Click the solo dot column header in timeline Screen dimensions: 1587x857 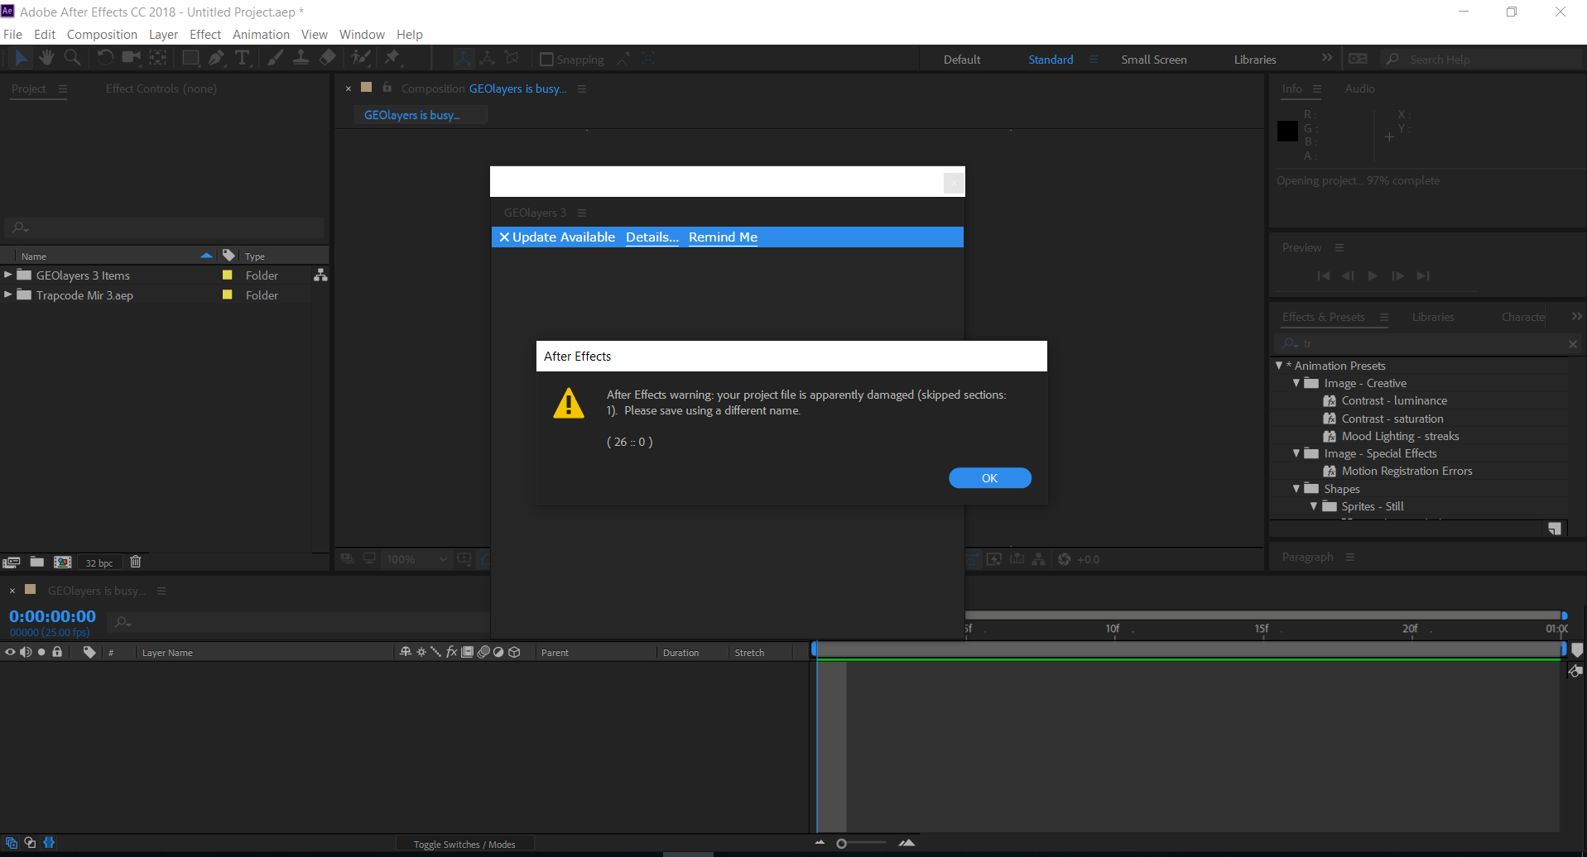pos(41,652)
